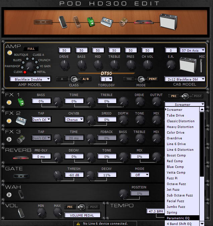Select the delay pedal in the signal chain

[123, 22]
